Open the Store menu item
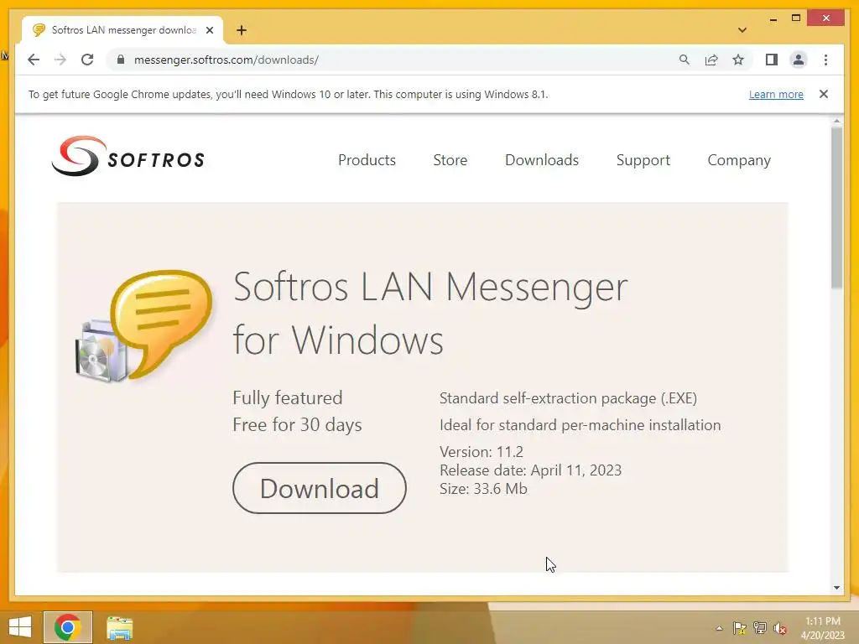 point(450,160)
